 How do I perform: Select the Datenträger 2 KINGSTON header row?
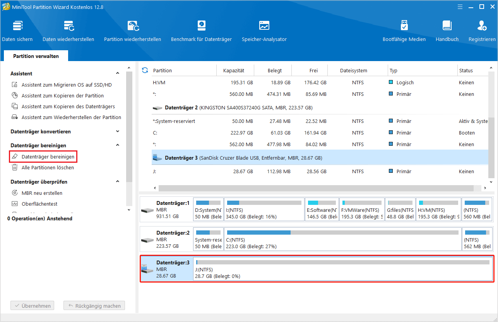click(320, 108)
